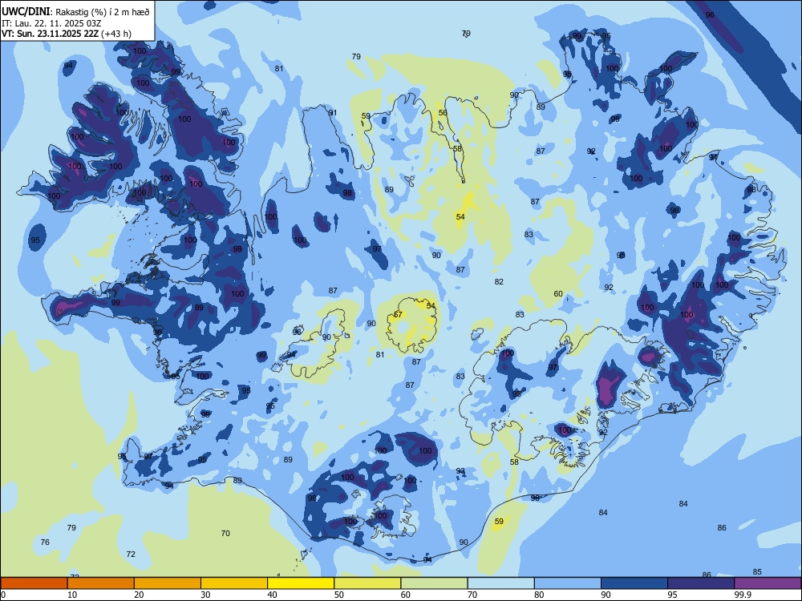Click legend label '50'
The height and width of the screenshot is (601, 802).
coord(338,595)
